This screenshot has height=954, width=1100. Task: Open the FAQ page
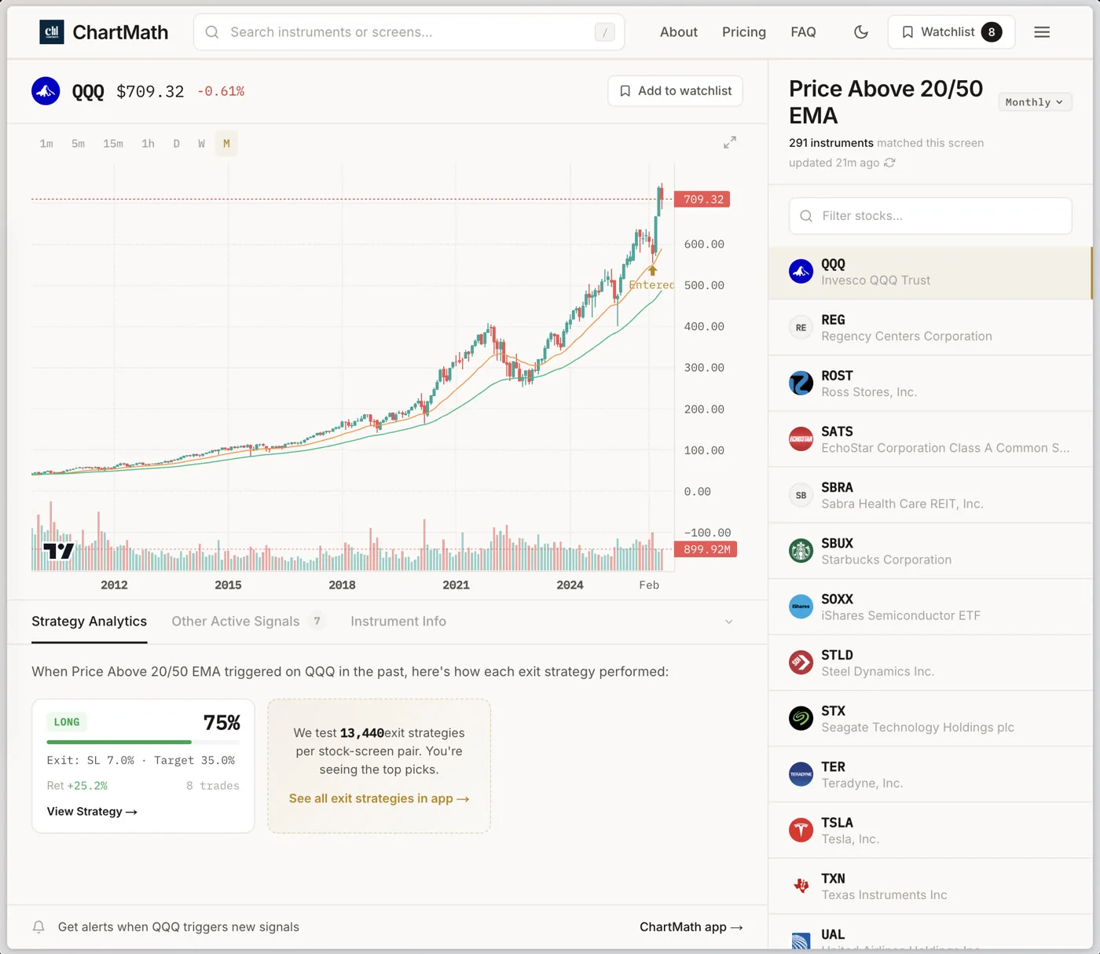tap(803, 32)
